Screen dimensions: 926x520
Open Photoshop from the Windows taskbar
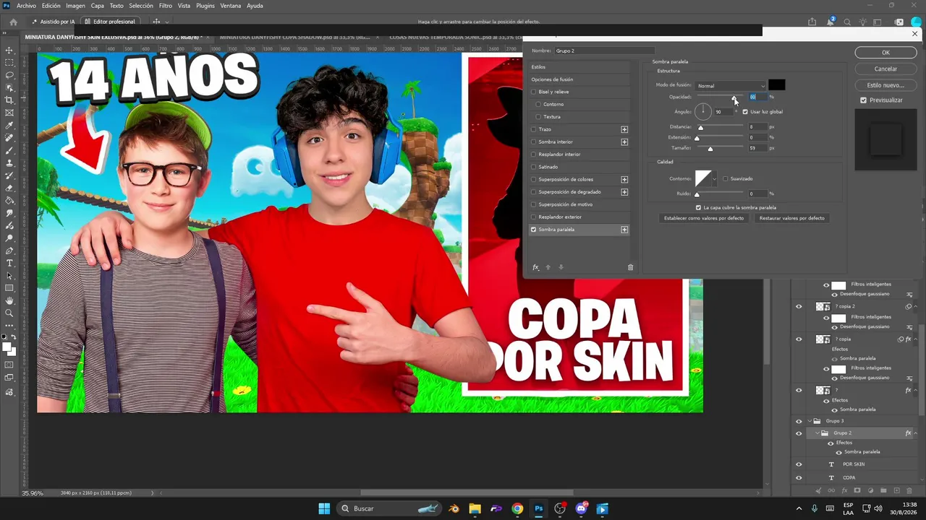coord(539,508)
